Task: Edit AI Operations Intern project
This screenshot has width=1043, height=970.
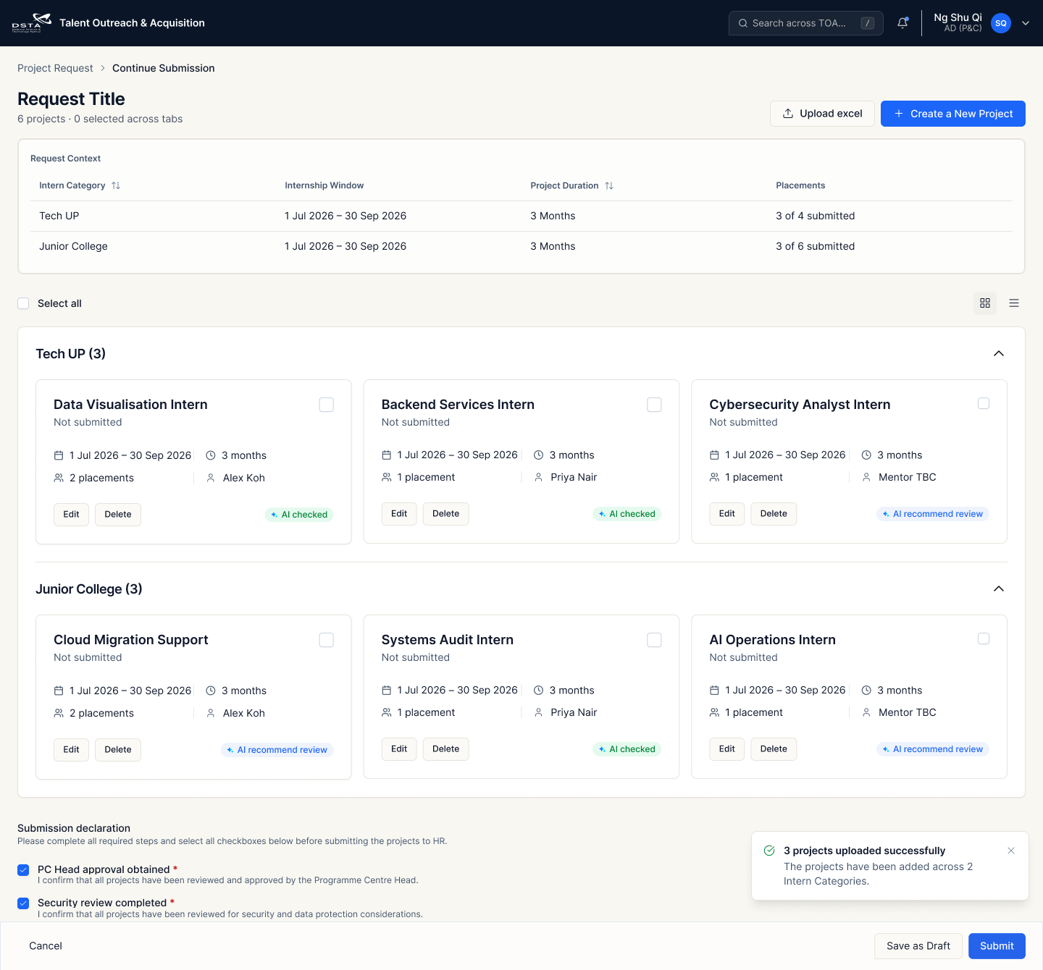Action: (727, 749)
